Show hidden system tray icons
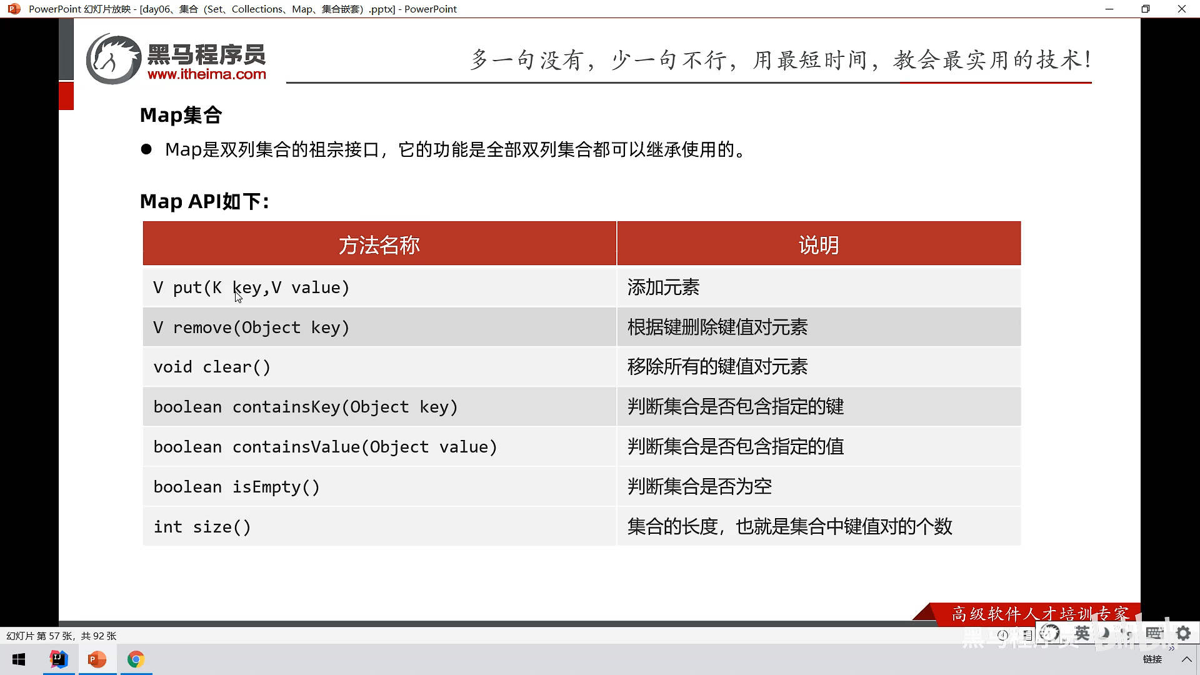This screenshot has width=1200, height=675. point(1186,659)
